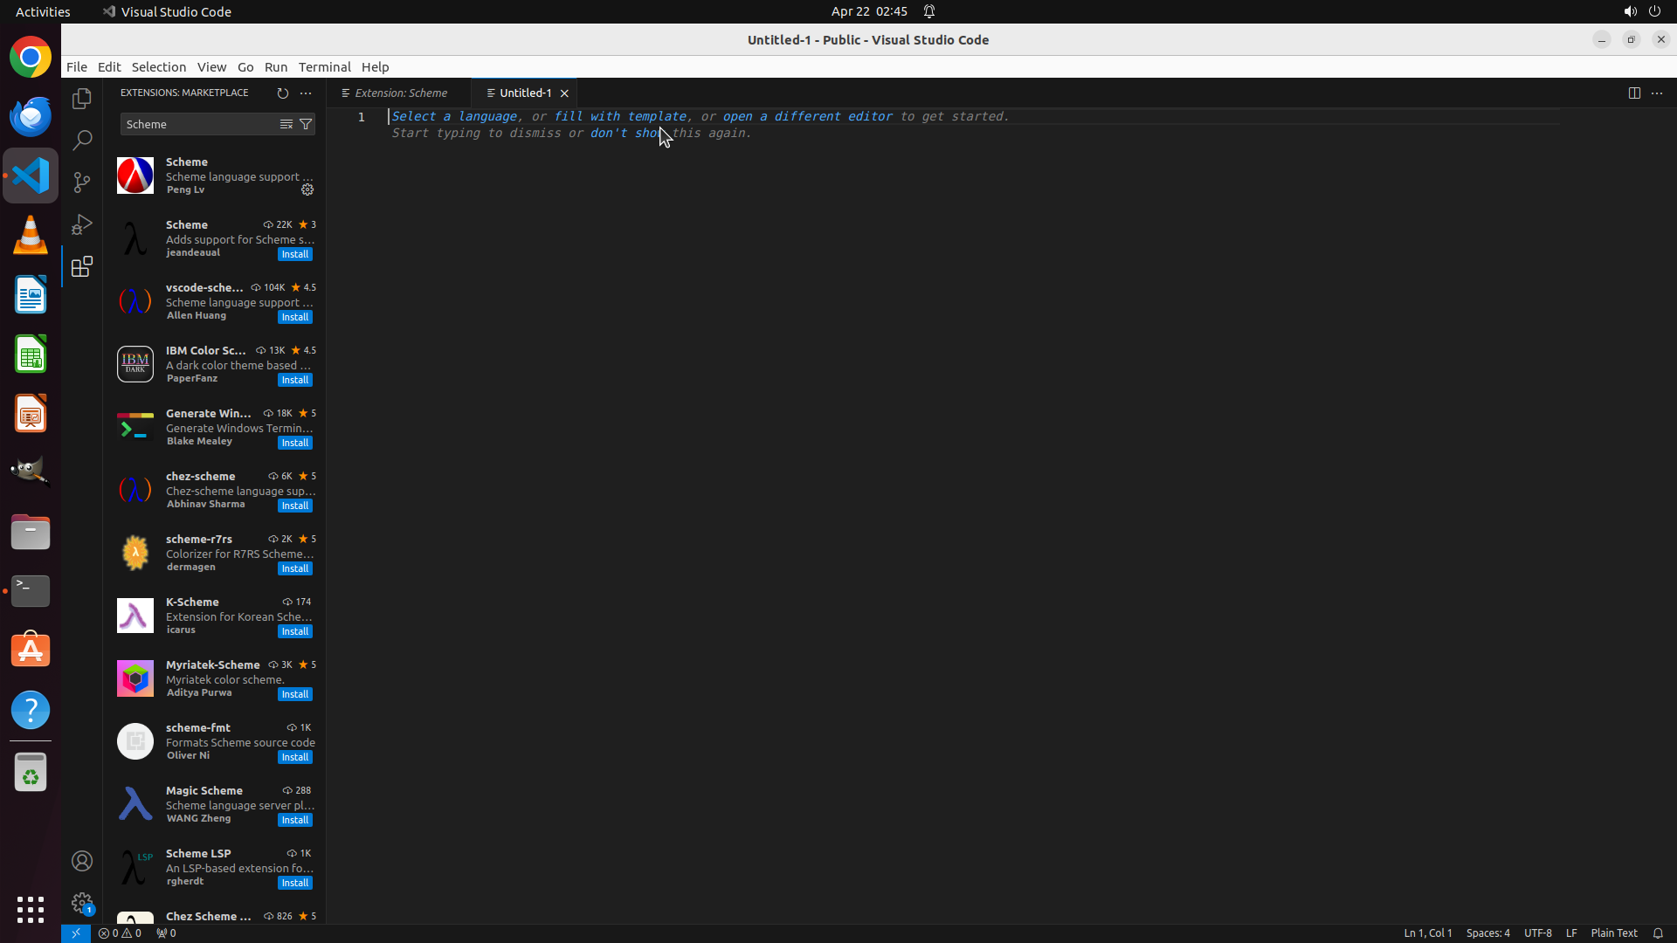The width and height of the screenshot is (1677, 943).
Task: Open the Accounts icon in activity bar
Action: pos(82,861)
